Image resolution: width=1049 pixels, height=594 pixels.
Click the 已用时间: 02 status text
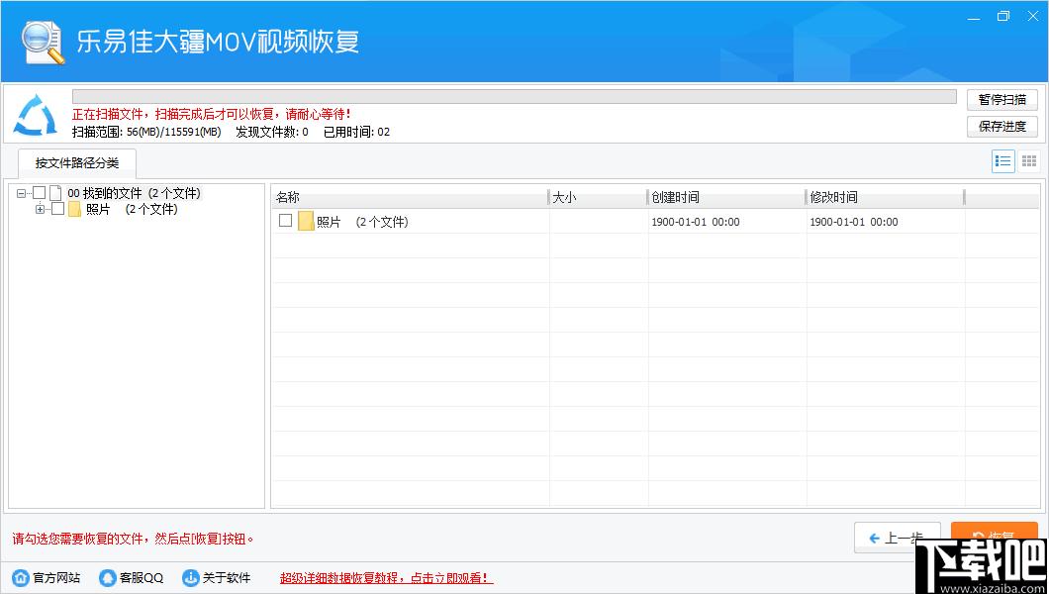(356, 132)
